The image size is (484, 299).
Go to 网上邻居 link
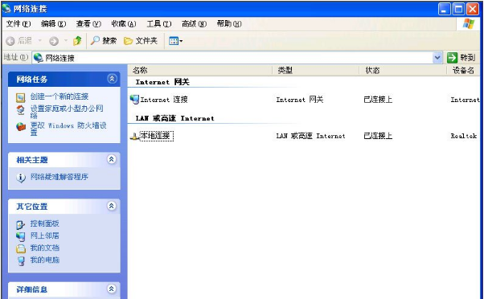click(x=44, y=236)
